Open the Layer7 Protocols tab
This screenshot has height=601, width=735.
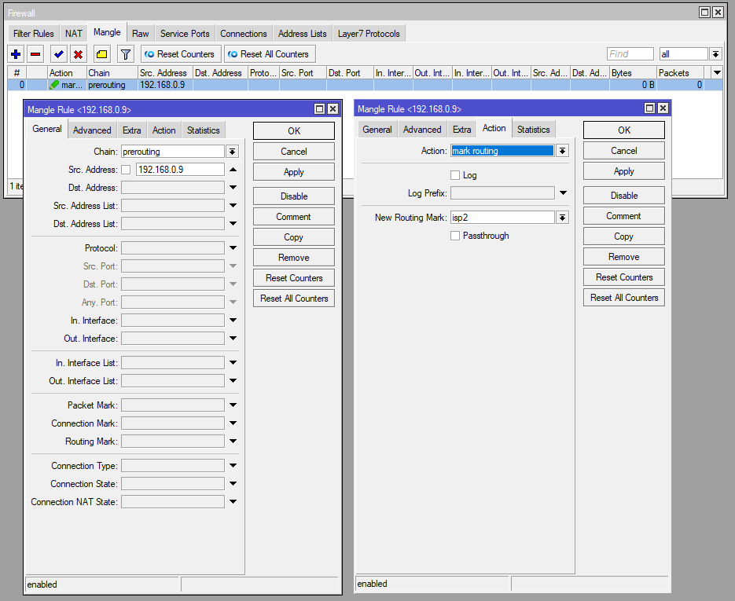pyautogui.click(x=369, y=34)
